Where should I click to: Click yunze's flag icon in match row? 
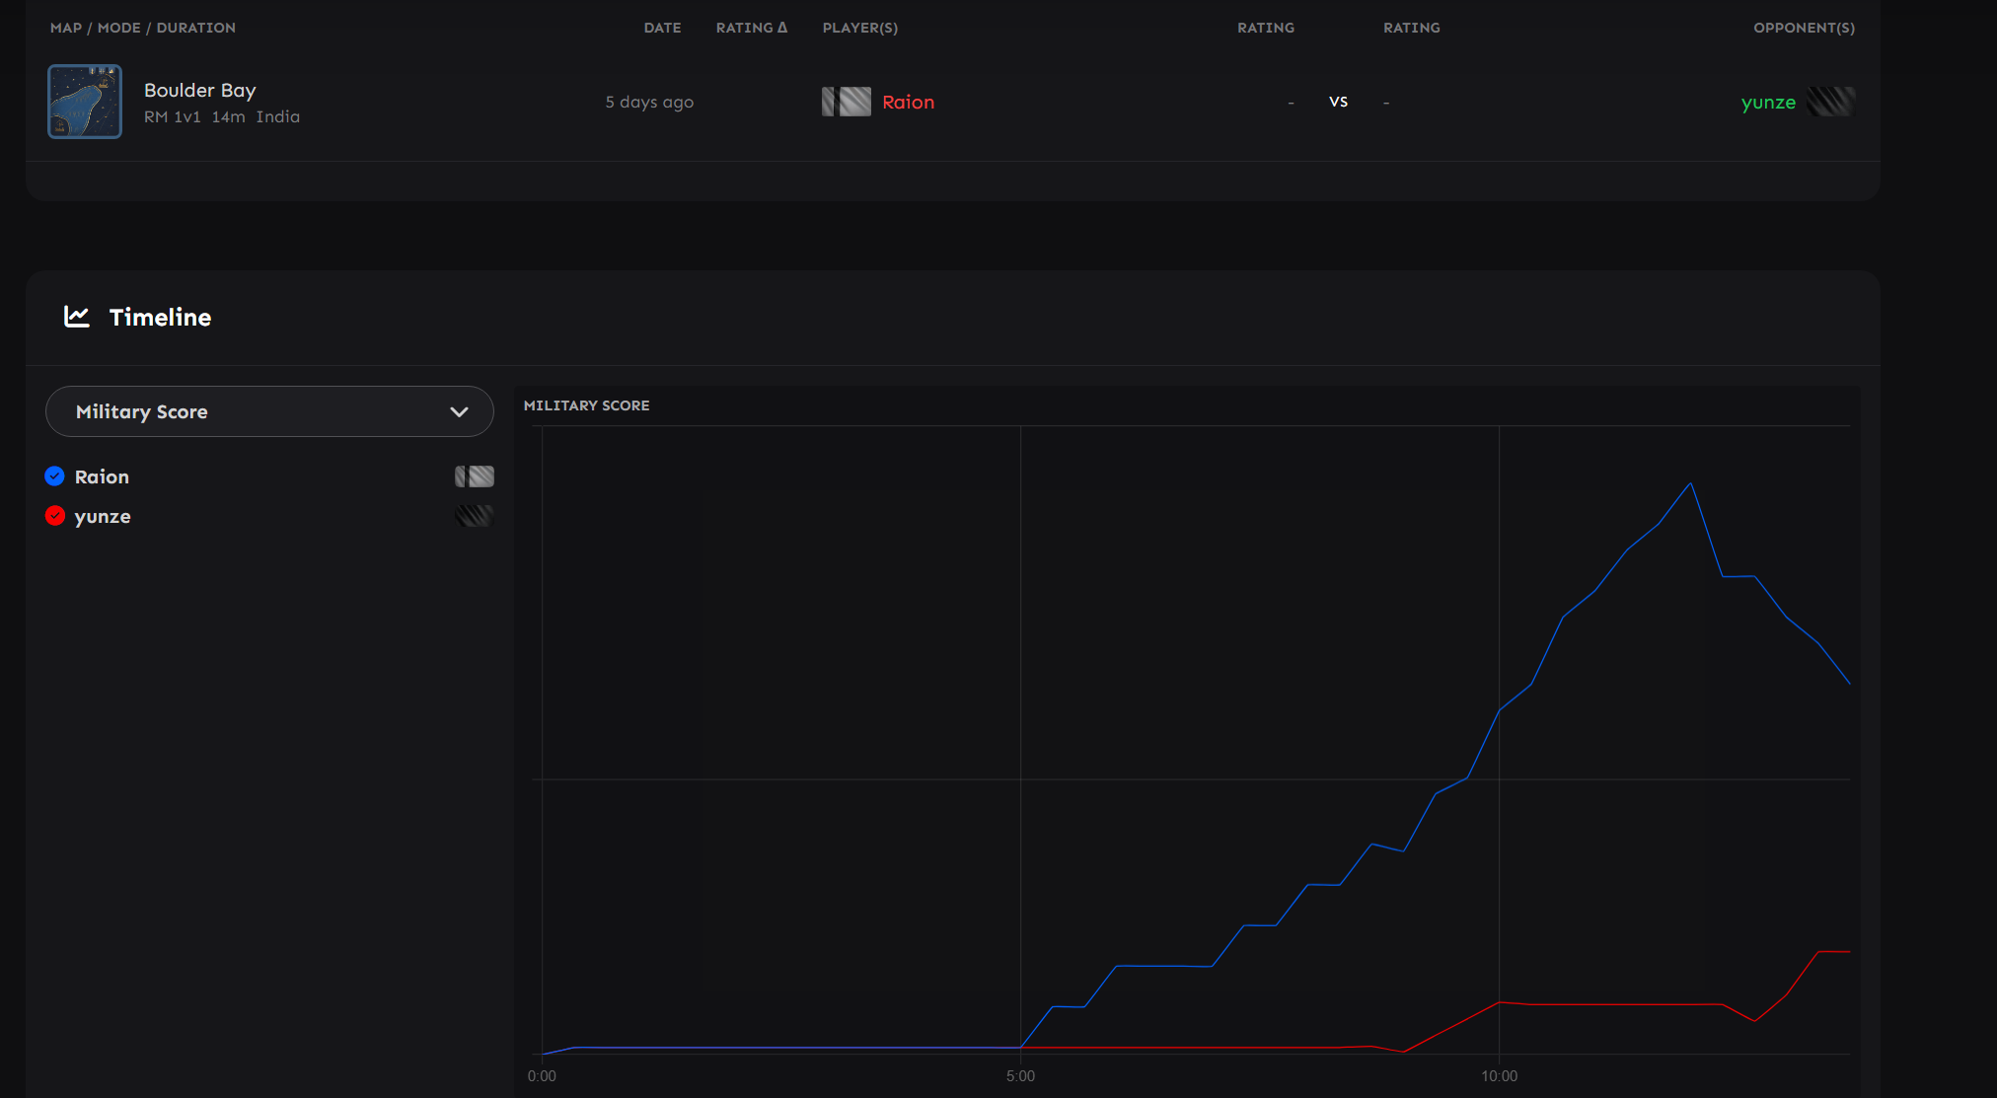click(x=1830, y=102)
